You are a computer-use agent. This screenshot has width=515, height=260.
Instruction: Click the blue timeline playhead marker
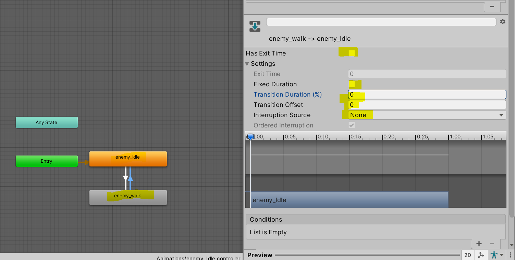250,137
